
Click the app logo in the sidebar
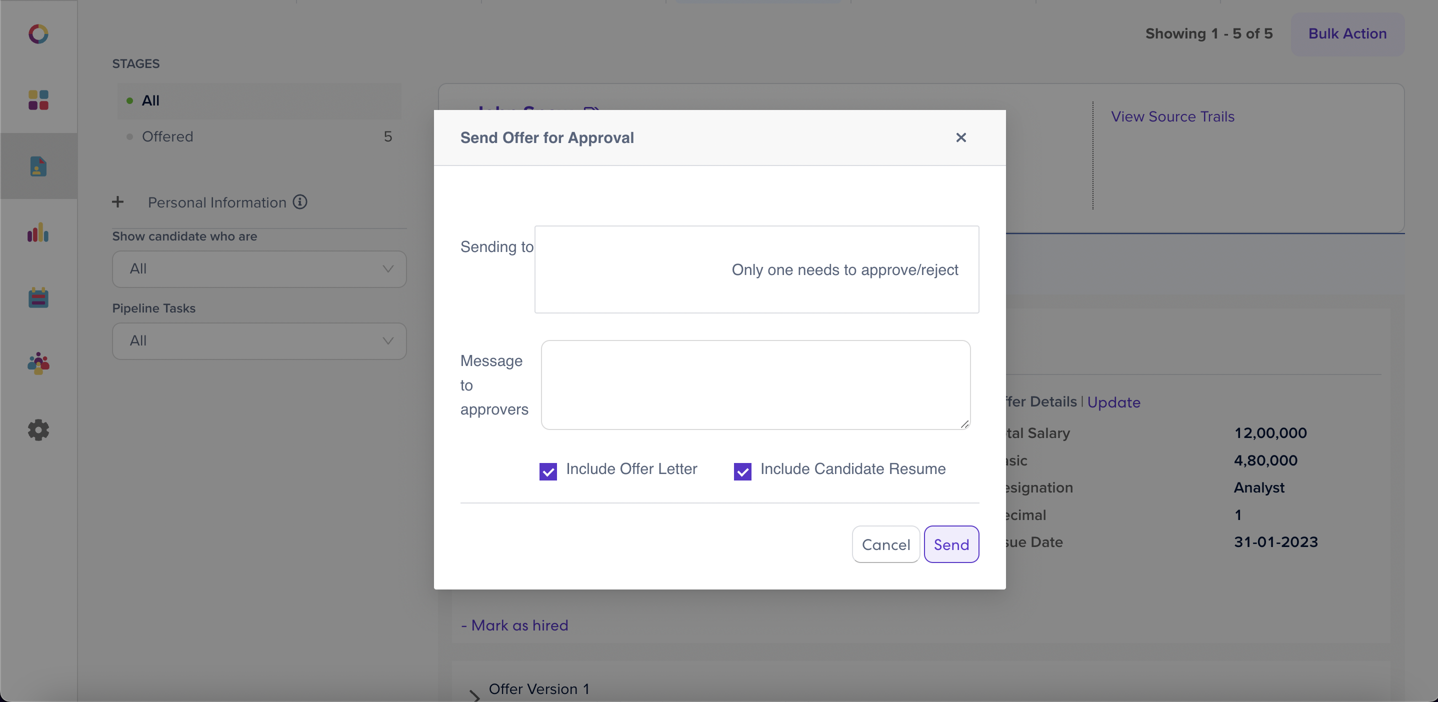[38, 34]
